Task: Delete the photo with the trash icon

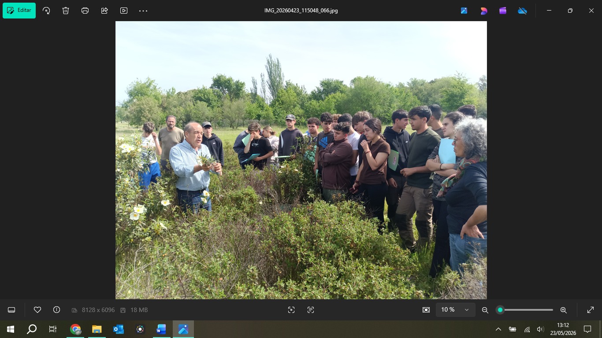Action: tap(66, 11)
